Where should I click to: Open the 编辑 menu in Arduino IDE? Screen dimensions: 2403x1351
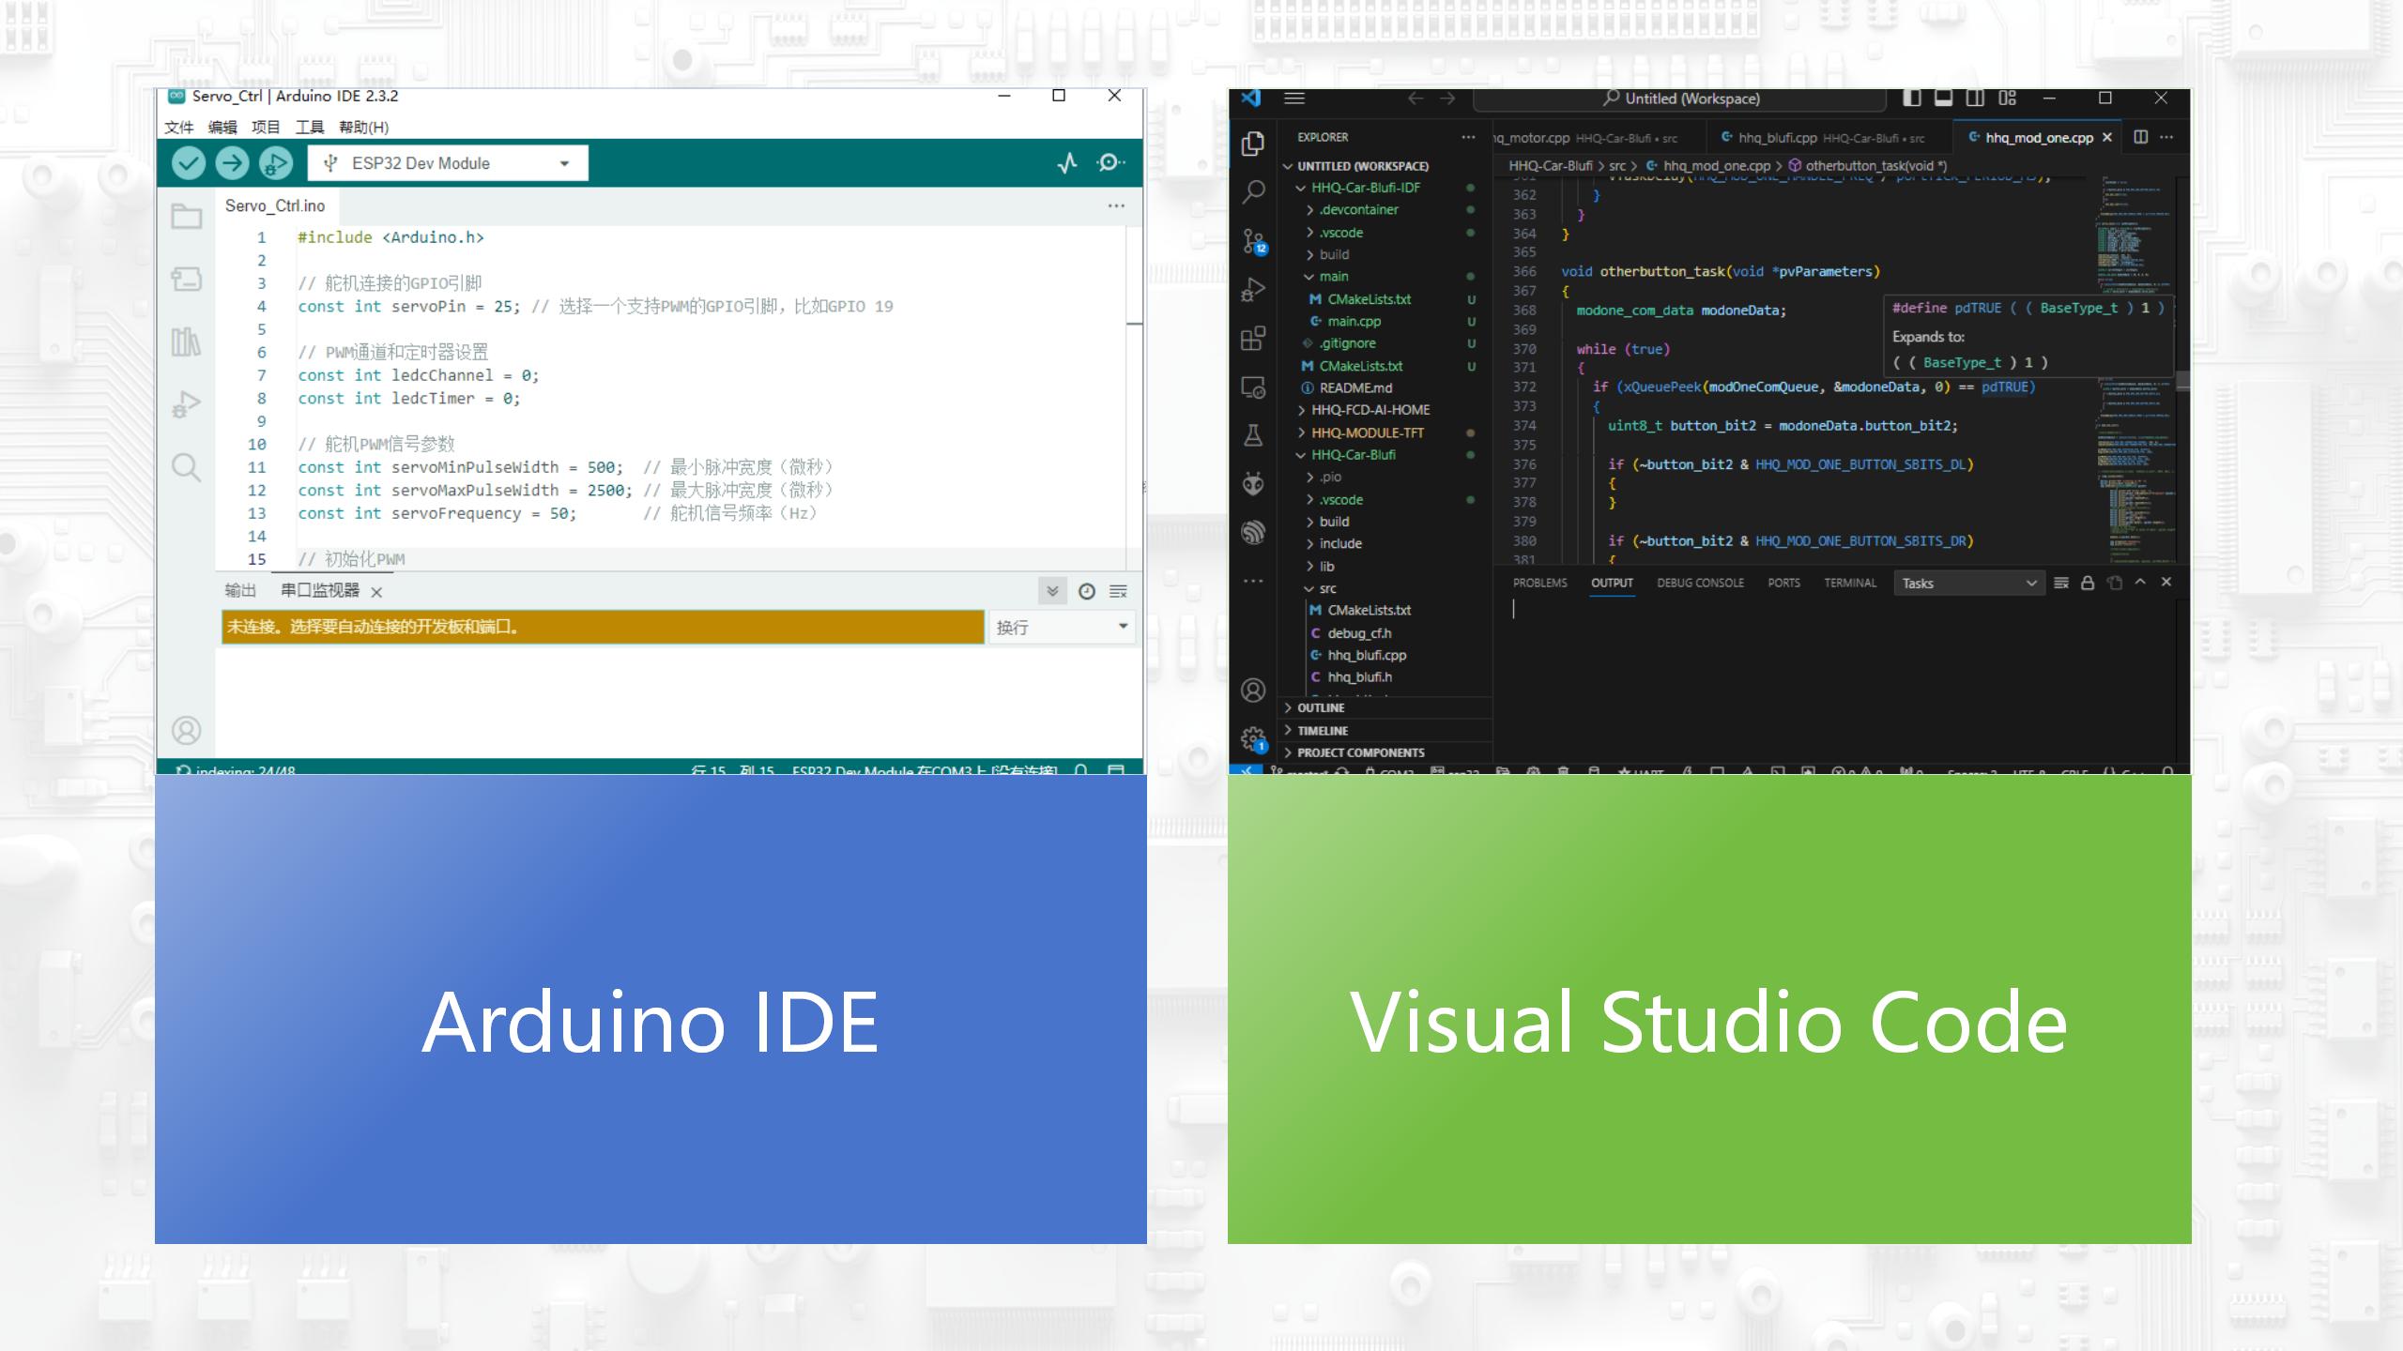[222, 127]
